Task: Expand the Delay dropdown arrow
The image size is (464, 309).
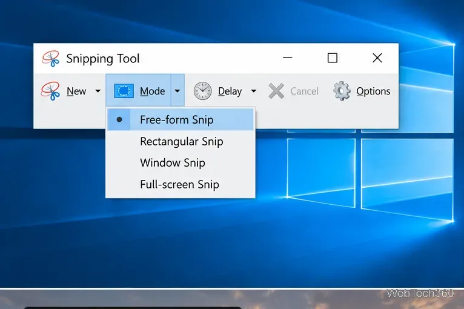Action: coord(254,91)
